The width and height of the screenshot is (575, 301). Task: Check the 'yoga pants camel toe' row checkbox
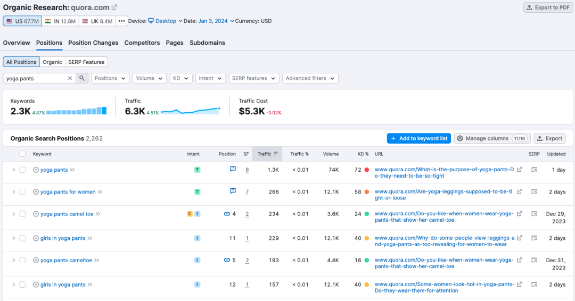click(22, 214)
